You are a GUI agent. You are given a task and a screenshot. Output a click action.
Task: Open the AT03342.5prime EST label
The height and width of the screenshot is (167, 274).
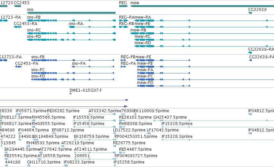pyautogui.click(x=105, y=111)
